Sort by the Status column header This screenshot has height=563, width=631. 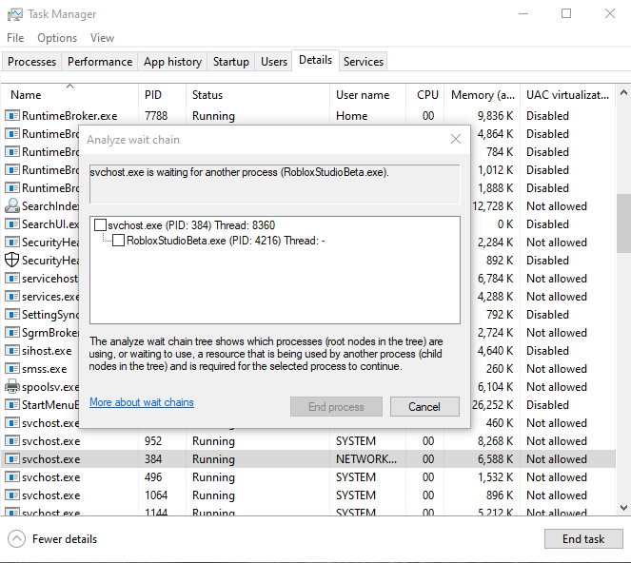[258, 94]
